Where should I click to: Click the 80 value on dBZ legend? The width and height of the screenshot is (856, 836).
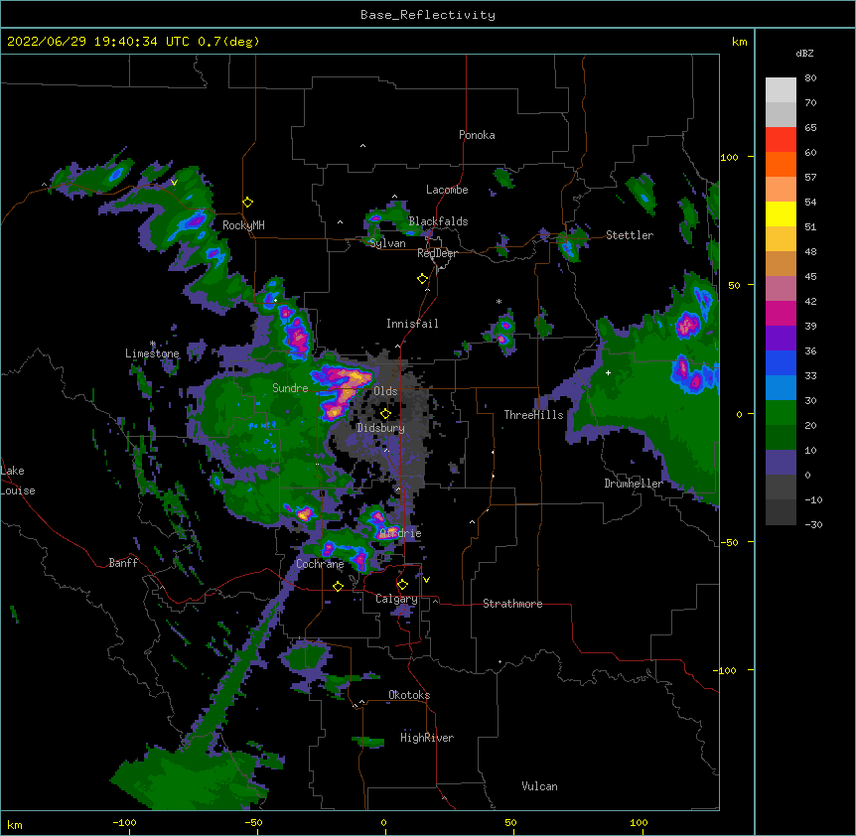tap(810, 78)
